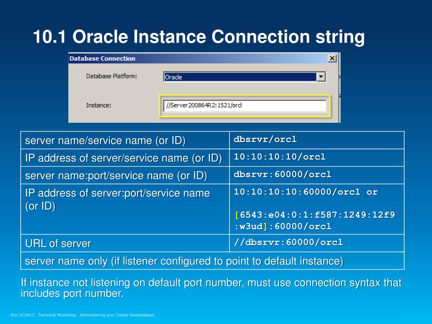Click the 'dbsrvr:60000/orcl' cell
The image size is (432, 324).
317,175
